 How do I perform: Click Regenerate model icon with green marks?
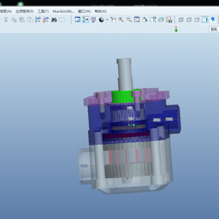coord(38,20)
